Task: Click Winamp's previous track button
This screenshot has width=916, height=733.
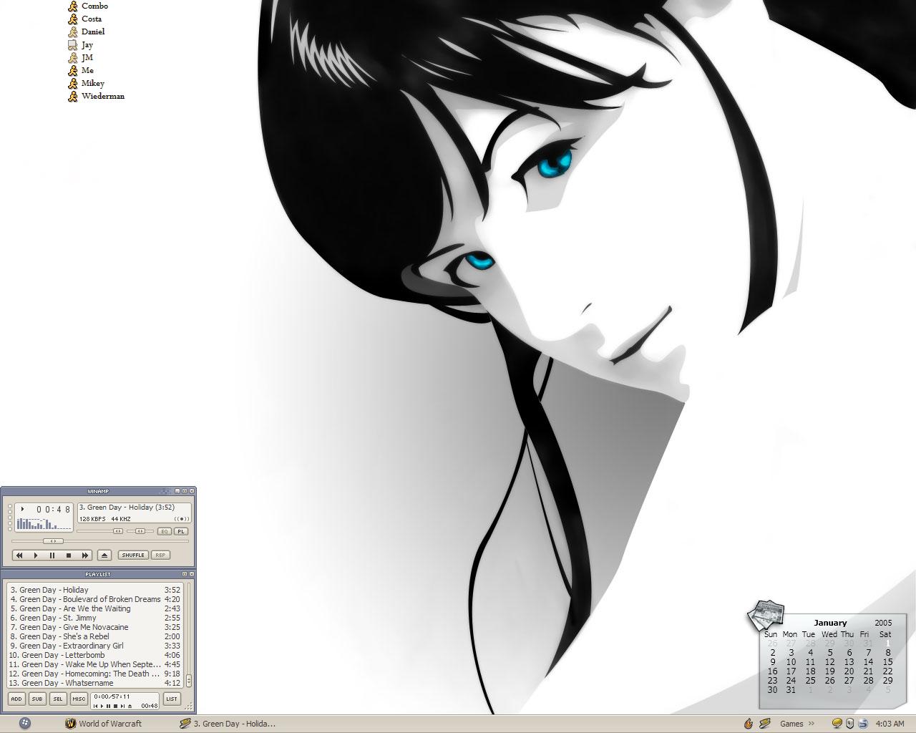Action: pyautogui.click(x=19, y=555)
